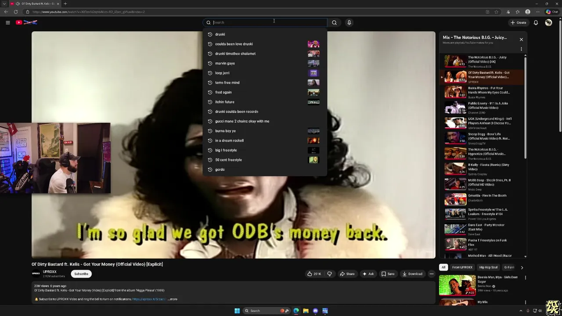Save the video to a playlist
Viewport: 562px width, 316px height.
click(388, 274)
